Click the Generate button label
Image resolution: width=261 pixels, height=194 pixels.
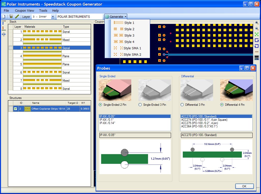pyautogui.click(x=116, y=17)
